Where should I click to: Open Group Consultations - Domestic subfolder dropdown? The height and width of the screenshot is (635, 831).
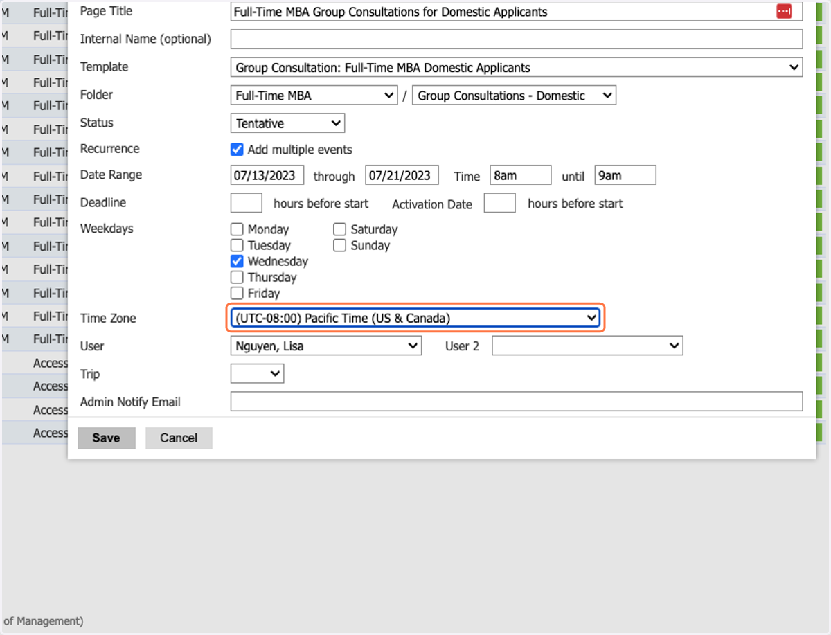[x=514, y=96]
